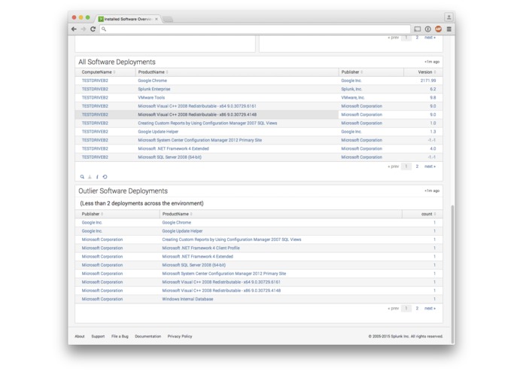Click the Inspect info icon under All Software Deployments
Image resolution: width=523 pixels, height=372 pixels.
point(97,177)
